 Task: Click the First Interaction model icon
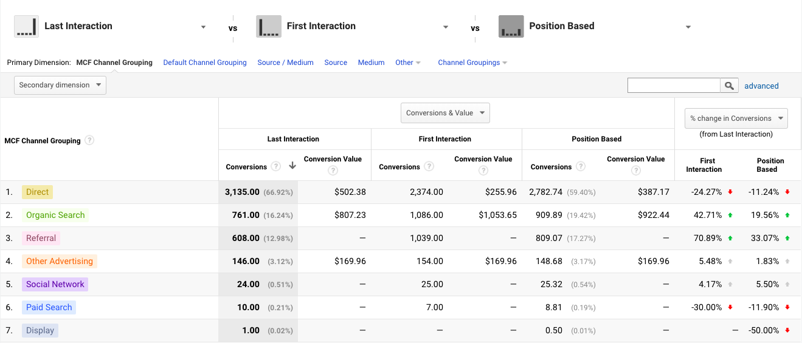tap(269, 27)
